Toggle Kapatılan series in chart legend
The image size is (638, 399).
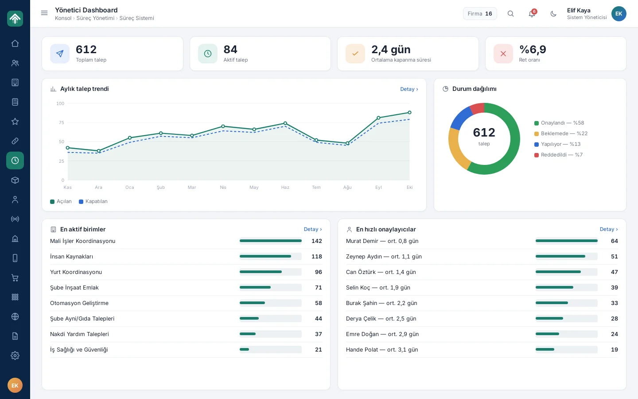(x=93, y=201)
